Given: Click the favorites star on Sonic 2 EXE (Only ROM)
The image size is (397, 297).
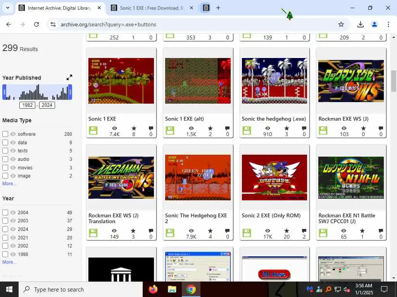Looking at the screenshot, I should click(287, 230).
